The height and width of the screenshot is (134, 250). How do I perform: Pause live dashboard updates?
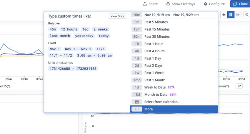(231, 15)
